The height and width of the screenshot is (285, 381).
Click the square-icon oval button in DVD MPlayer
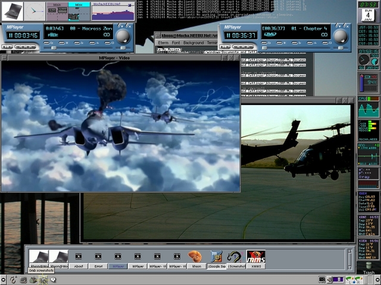326,43
